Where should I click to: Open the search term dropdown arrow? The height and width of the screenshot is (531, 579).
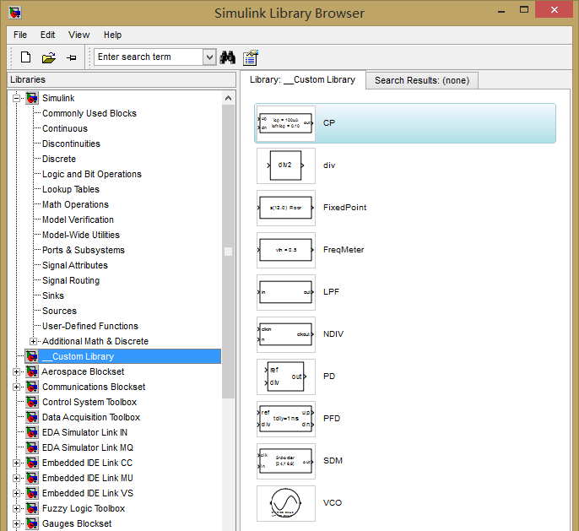[x=209, y=57]
